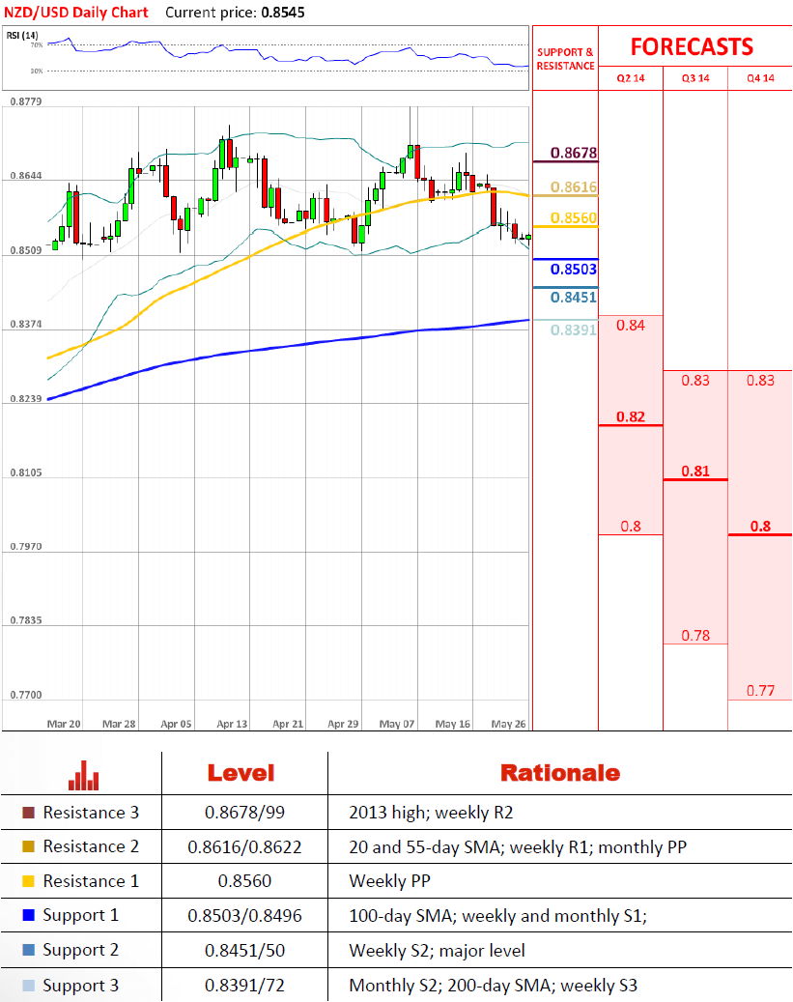Click the 0.8560 resistance level label
The width and height of the screenshot is (793, 1002).
tap(574, 218)
